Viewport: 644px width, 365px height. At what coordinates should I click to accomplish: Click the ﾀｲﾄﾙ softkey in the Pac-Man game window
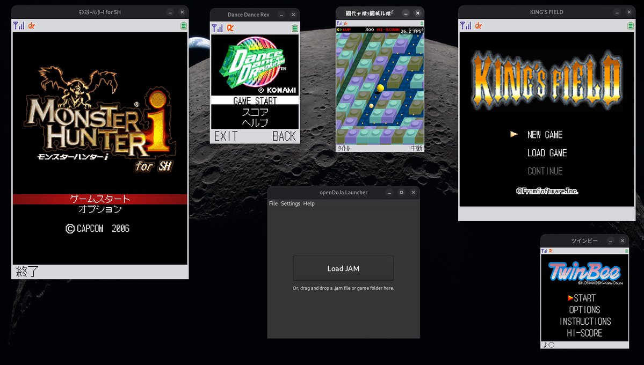[344, 148]
